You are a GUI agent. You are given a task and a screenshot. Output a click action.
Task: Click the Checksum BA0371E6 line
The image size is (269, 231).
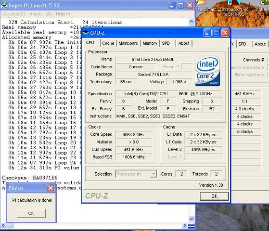30,178
